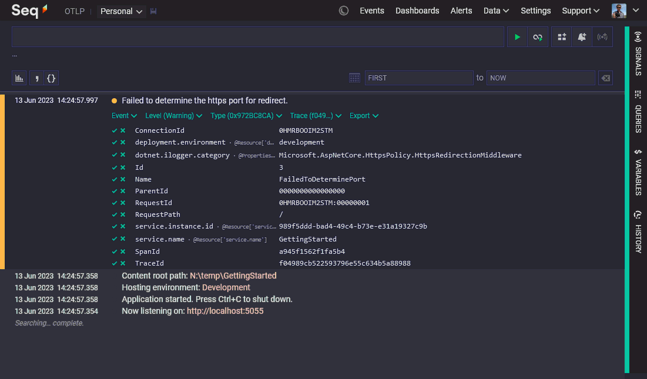The width and height of the screenshot is (647, 379).
Task: Click the service.instance.id value
Action: pos(353,226)
